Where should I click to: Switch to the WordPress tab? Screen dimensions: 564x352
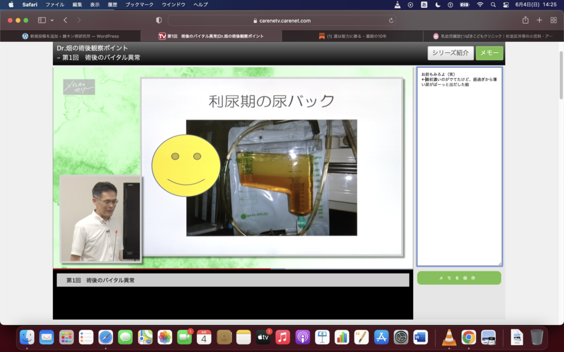point(70,36)
